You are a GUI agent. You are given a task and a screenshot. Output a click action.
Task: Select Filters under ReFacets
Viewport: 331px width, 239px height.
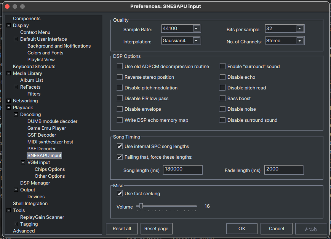point(34,94)
